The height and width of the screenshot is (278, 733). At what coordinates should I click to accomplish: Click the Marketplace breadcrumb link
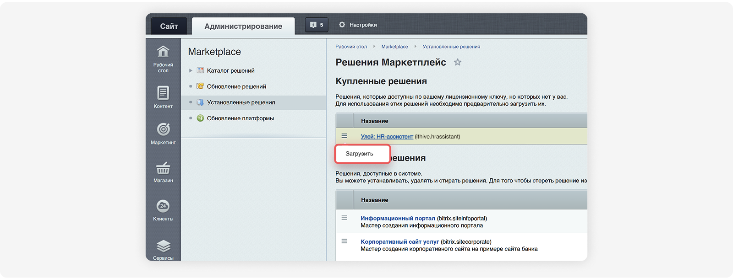[394, 47]
